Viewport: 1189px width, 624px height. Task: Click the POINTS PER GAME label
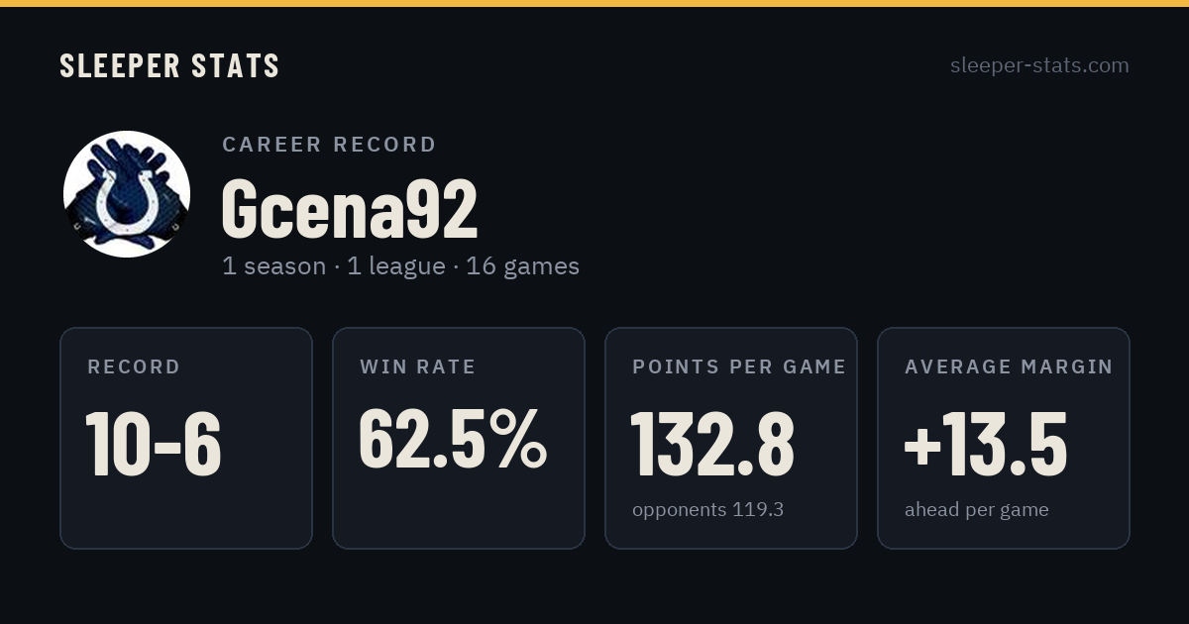point(739,366)
